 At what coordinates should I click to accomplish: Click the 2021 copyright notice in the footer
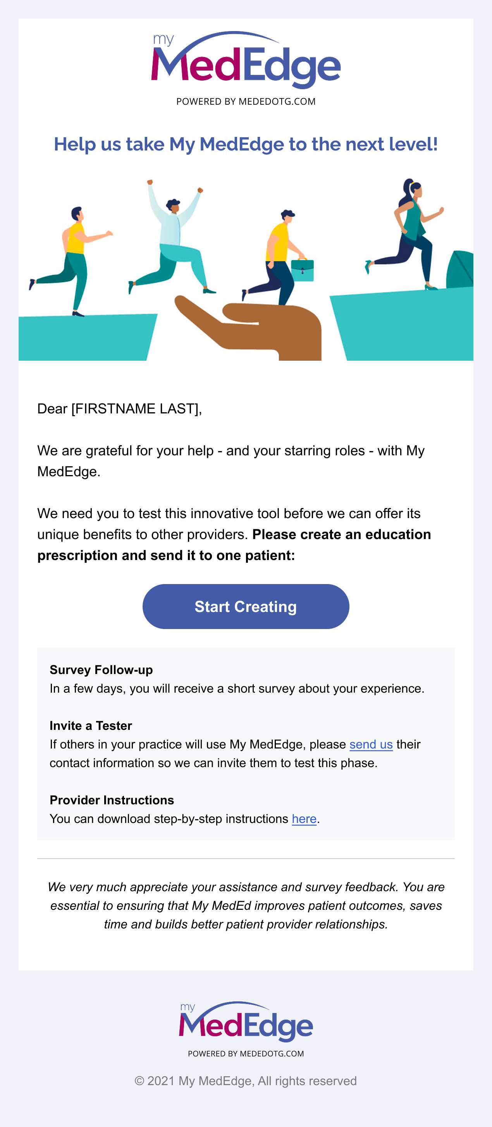tap(246, 1080)
